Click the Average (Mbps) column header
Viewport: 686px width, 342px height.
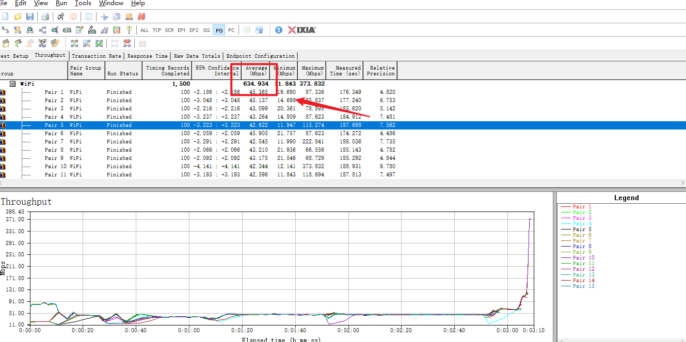pyautogui.click(x=257, y=71)
